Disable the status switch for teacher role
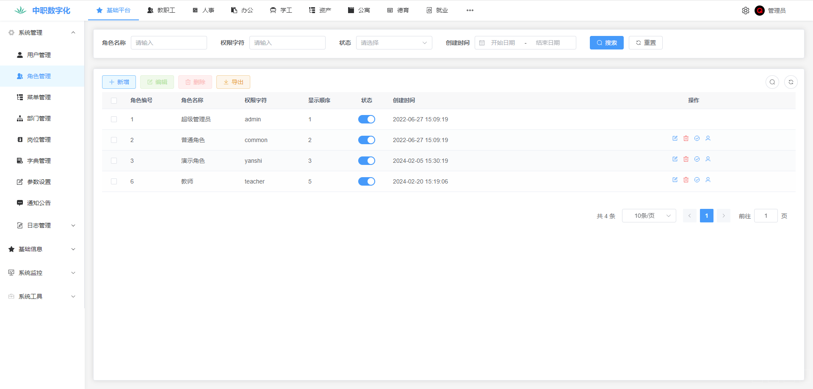 [367, 181]
